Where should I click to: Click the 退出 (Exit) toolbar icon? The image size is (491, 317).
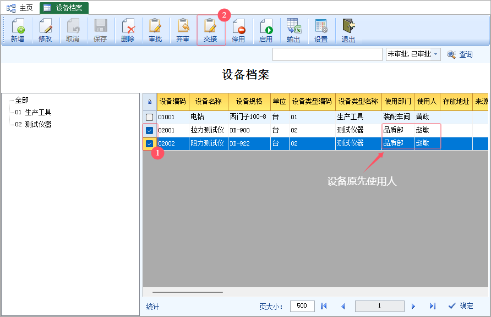(x=348, y=30)
